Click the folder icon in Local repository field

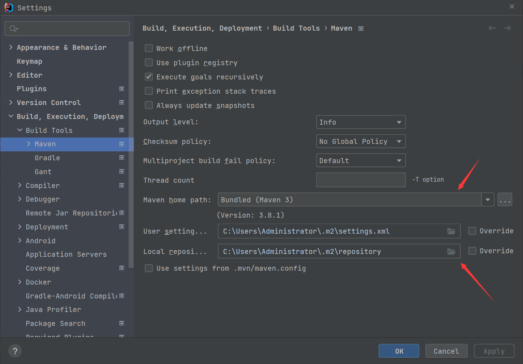[x=451, y=251]
